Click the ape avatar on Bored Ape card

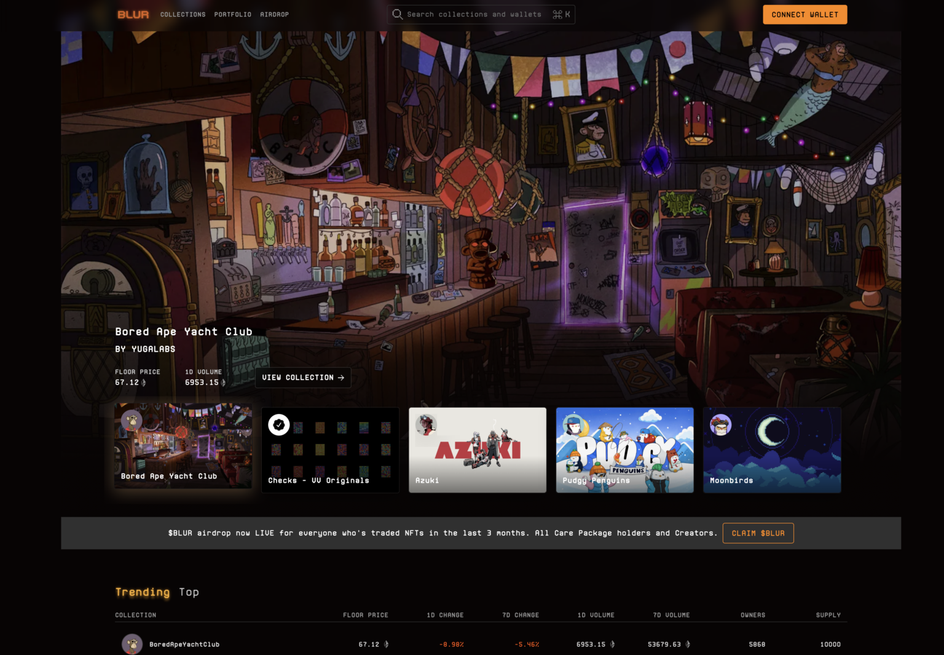pos(132,421)
